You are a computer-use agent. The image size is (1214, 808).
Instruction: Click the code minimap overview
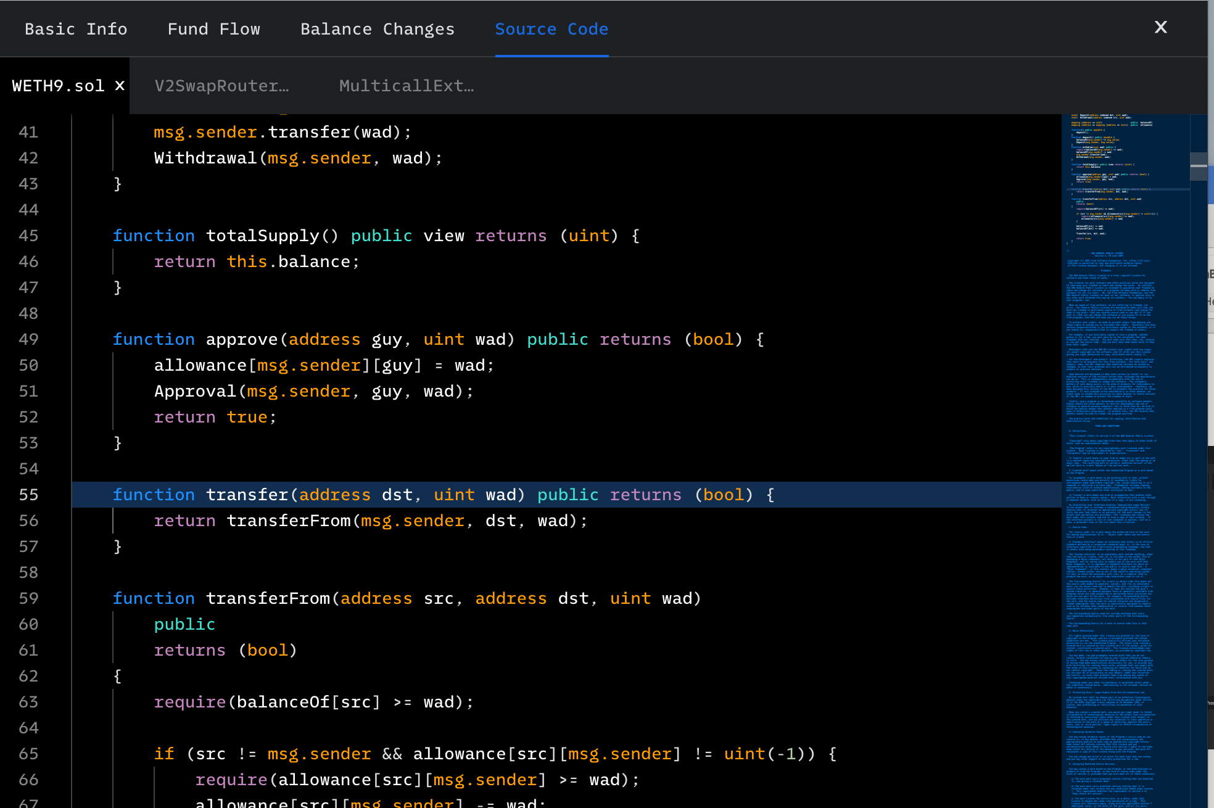pyautogui.click(x=1126, y=461)
